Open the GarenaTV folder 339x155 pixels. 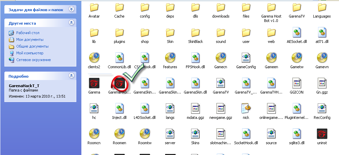point(296,7)
